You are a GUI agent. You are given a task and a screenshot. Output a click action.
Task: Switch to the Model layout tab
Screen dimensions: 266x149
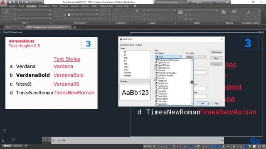pos(7,146)
